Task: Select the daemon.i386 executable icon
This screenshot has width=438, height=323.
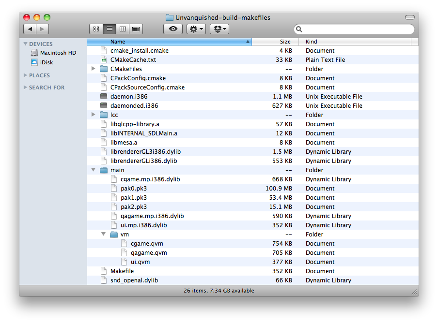Action: 103,97
